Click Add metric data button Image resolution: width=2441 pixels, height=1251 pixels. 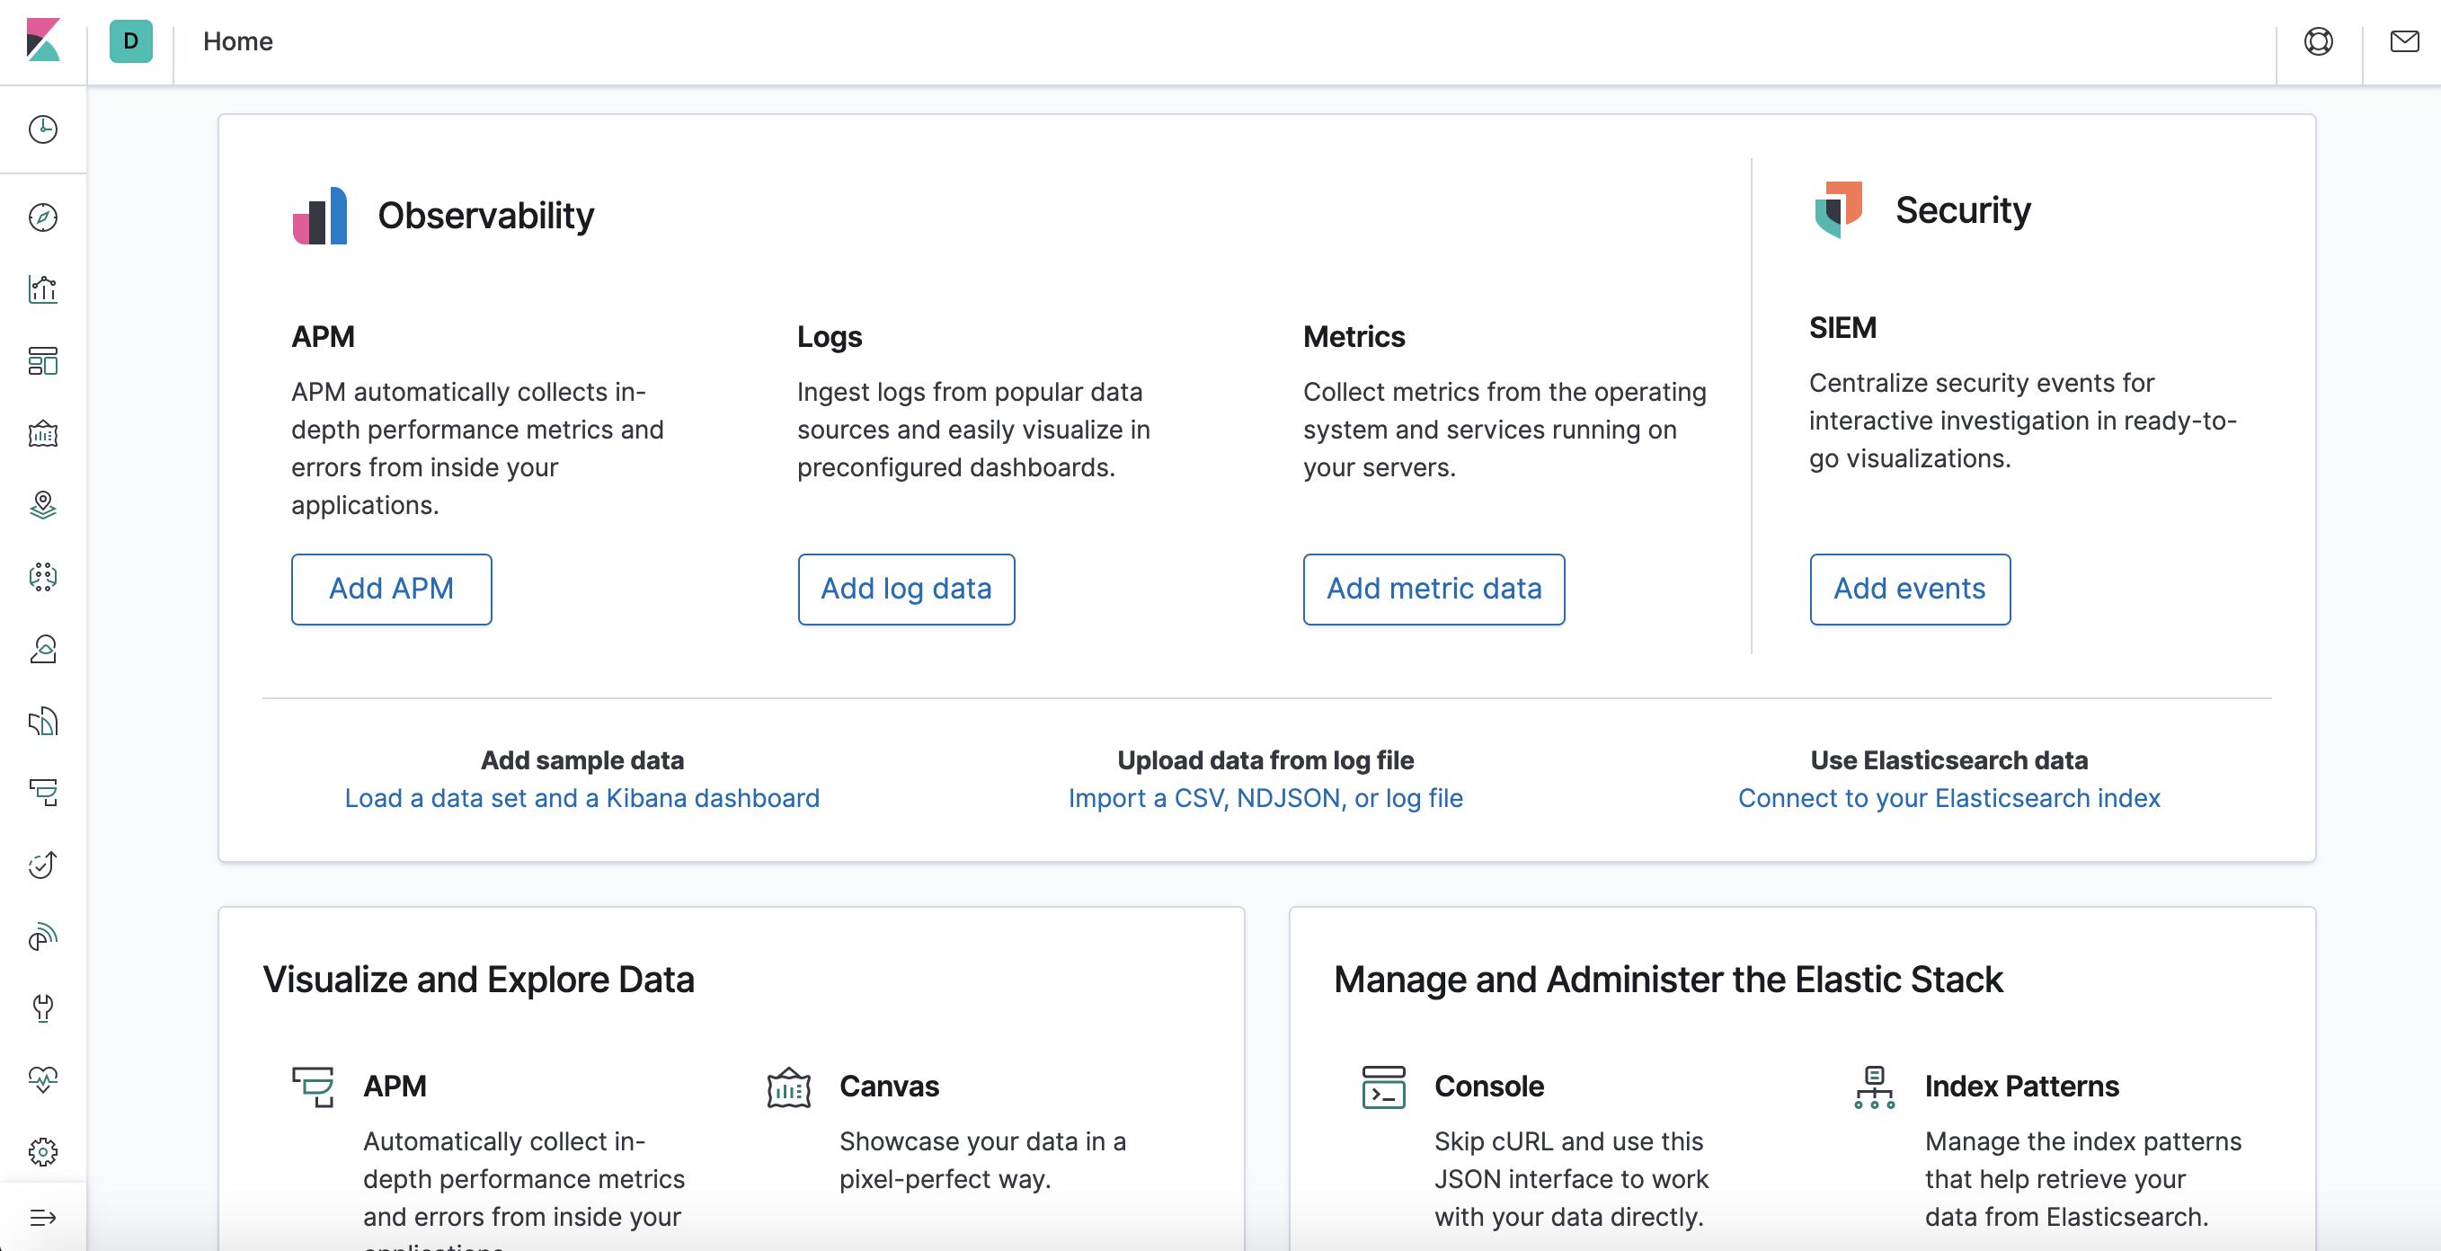coord(1433,589)
